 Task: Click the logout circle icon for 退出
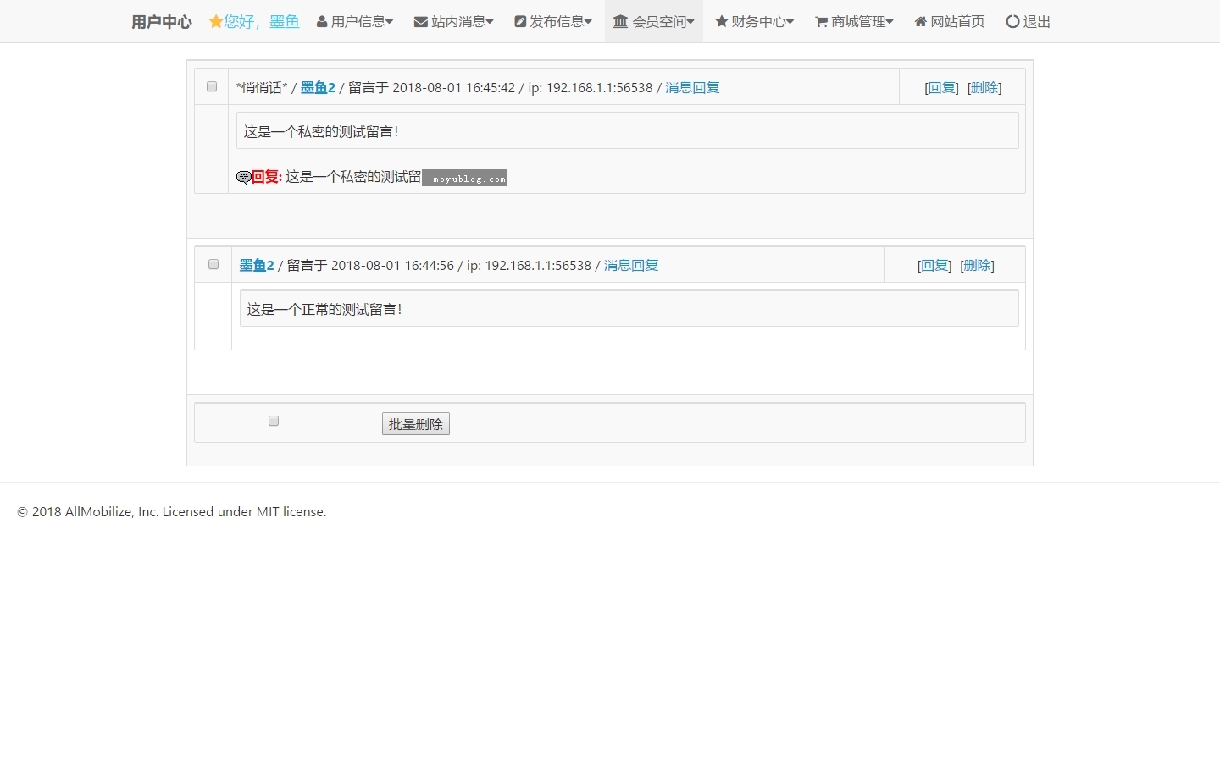[1012, 22]
